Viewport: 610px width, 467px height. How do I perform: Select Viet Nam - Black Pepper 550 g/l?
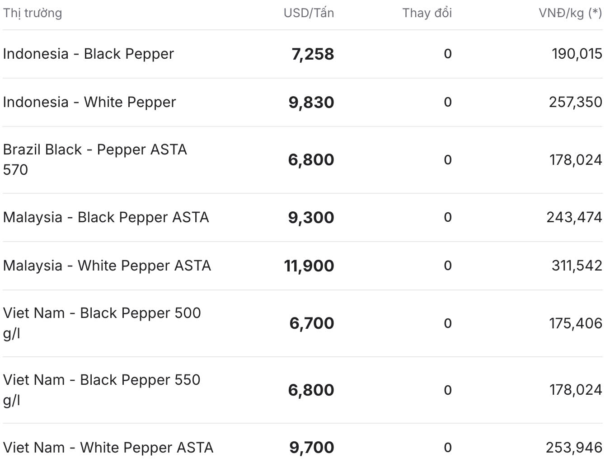pos(102,390)
